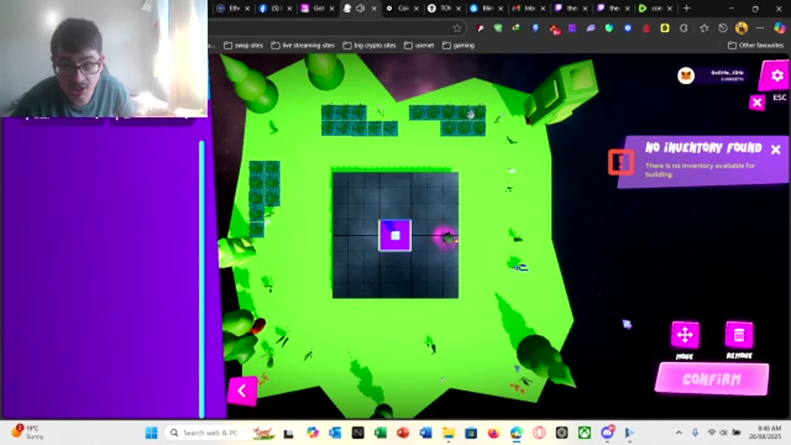Image resolution: width=791 pixels, height=445 pixels.
Task: Open the usenet bookmark folder
Action: tap(418, 45)
